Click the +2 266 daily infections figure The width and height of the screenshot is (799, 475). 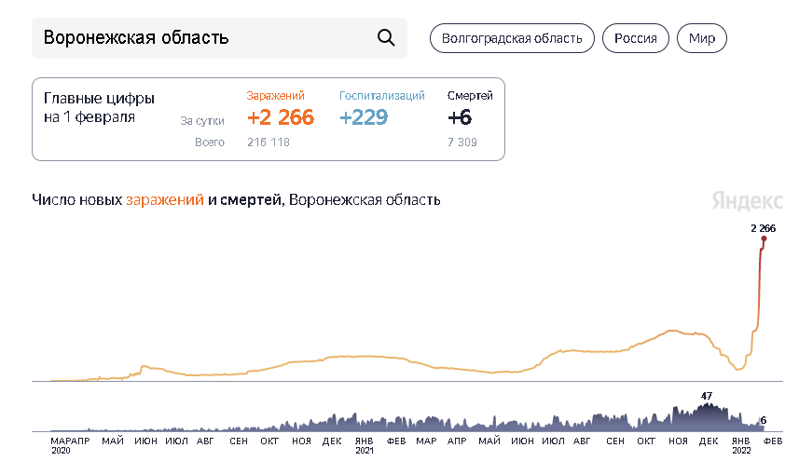pyautogui.click(x=281, y=117)
